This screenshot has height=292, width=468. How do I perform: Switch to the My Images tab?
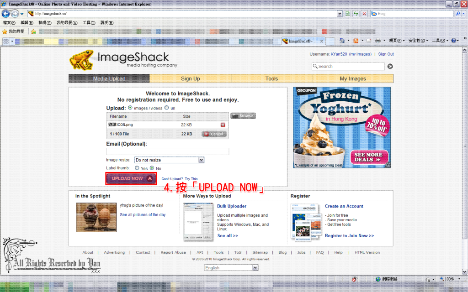coord(353,78)
